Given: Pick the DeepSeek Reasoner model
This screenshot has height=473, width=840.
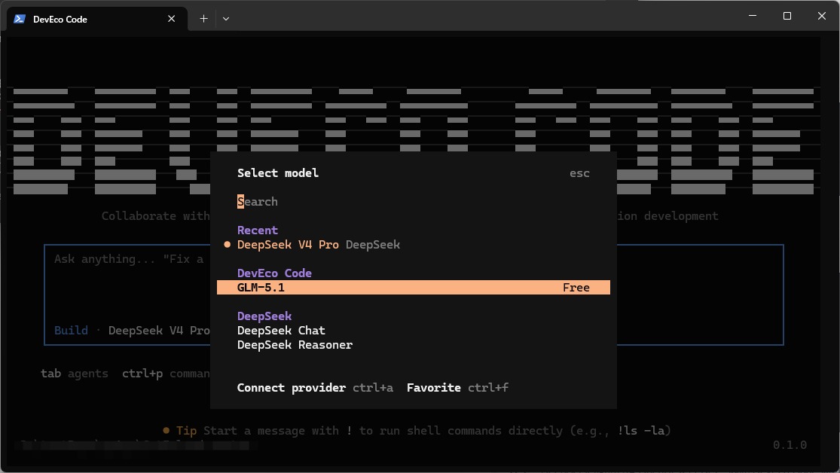Looking at the screenshot, I should click(x=295, y=345).
